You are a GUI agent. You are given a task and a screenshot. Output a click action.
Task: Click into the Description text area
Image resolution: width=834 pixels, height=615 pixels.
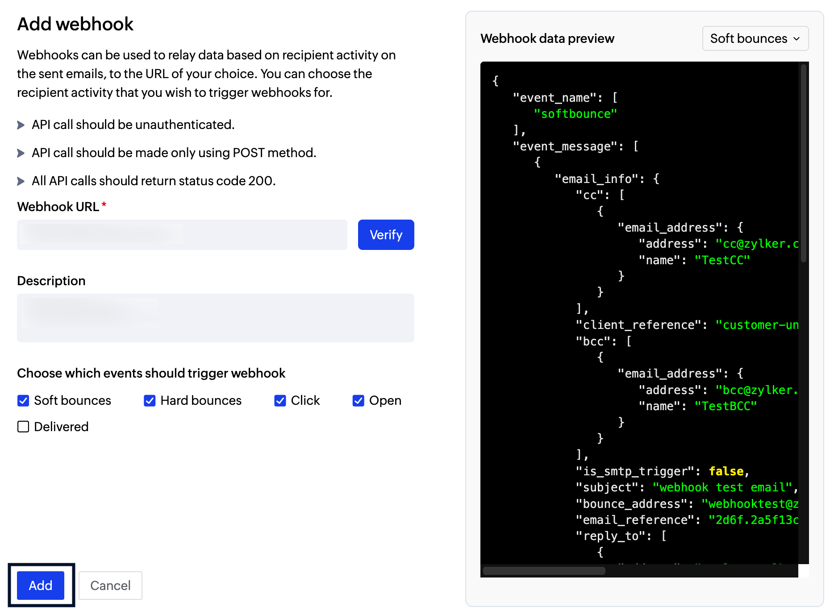pyautogui.click(x=216, y=318)
